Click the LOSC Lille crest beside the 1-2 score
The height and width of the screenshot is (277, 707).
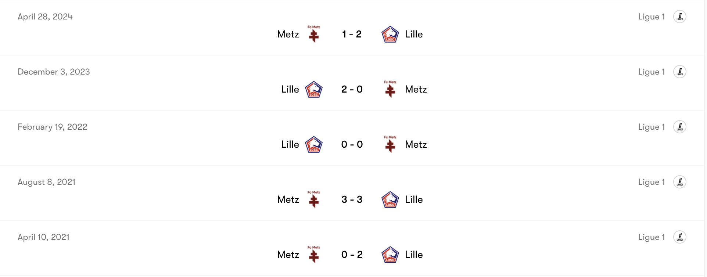click(x=390, y=34)
